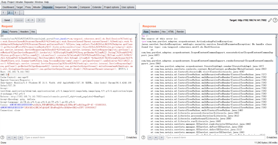Close Repeater tab 1 with its x
Screen dimensions: 278x145
5,13
